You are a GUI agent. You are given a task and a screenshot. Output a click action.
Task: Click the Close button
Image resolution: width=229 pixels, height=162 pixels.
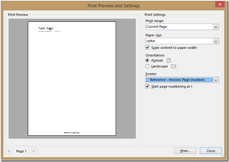211,151
